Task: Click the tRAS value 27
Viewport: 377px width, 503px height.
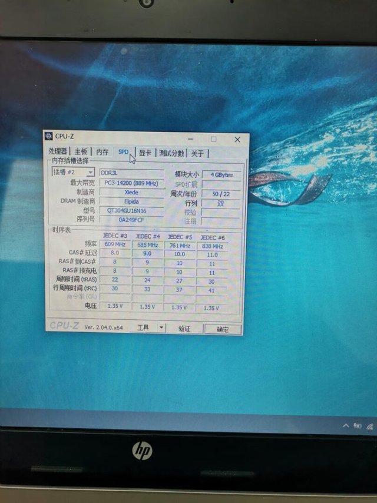Action: tap(179, 281)
